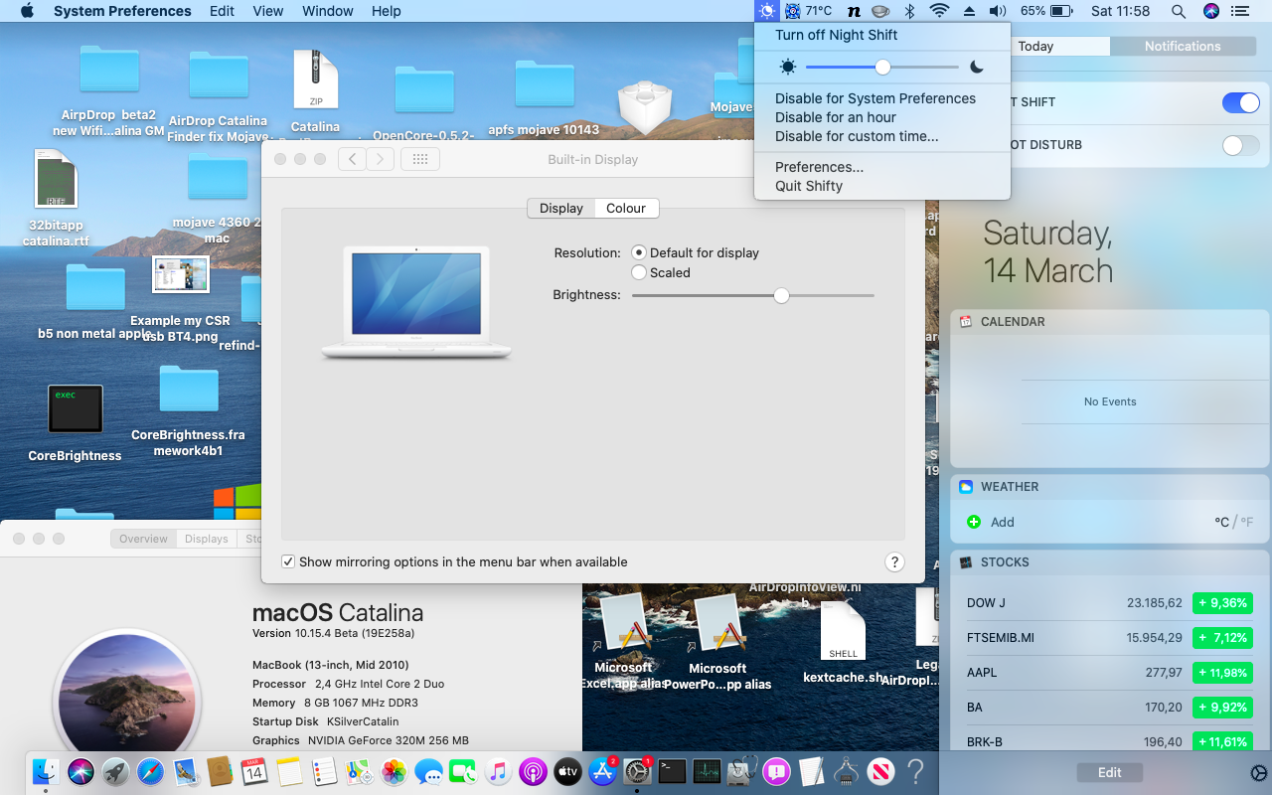Select Scaled resolution option
Screen dimensions: 1272x795
[639, 272]
